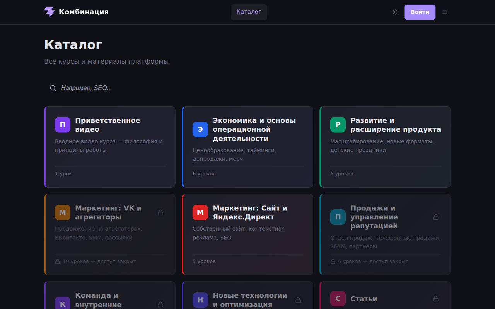This screenshot has height=309, width=495.
Task: Open the hamburger menu
Action: (444, 12)
